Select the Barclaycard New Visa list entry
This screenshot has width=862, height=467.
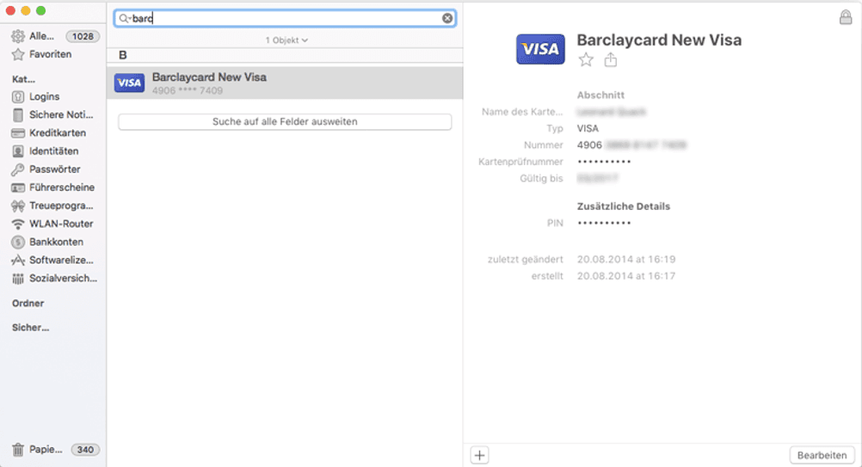click(x=285, y=83)
